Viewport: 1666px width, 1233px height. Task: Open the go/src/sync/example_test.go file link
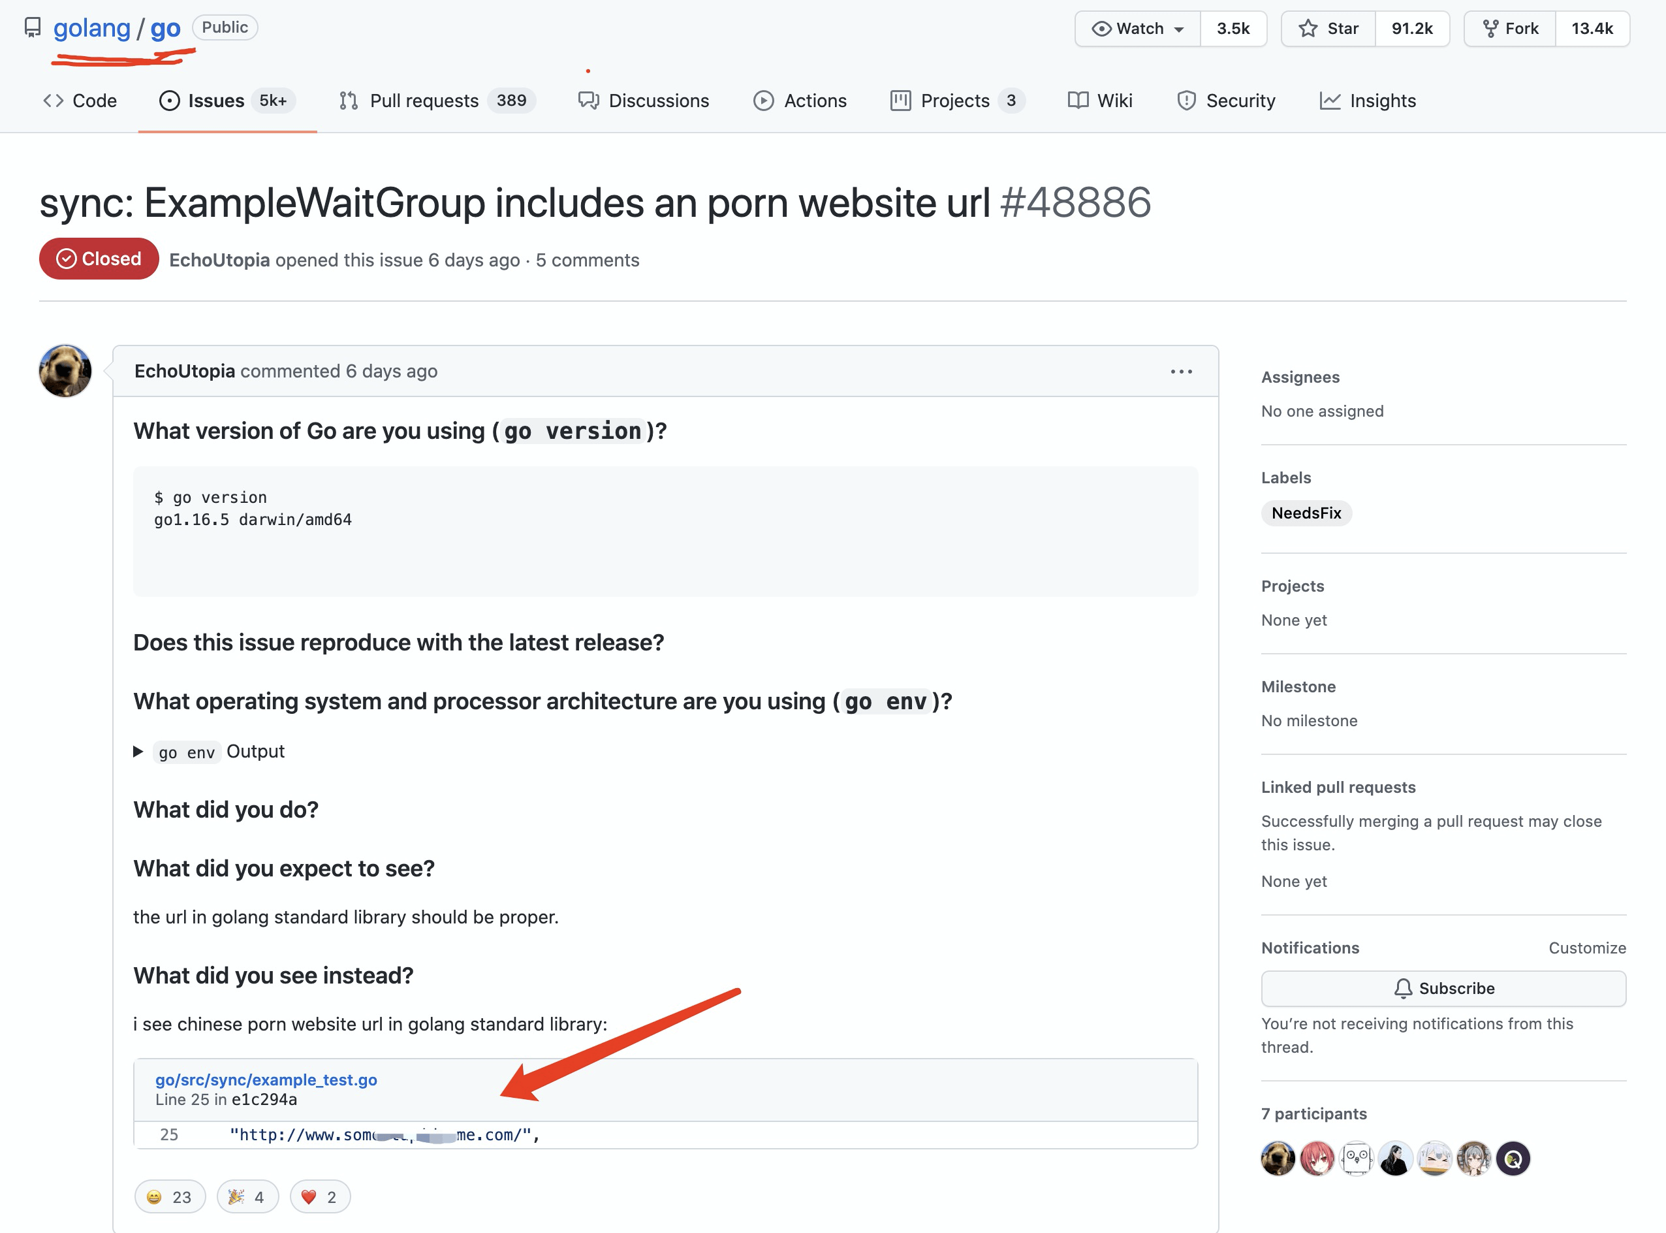pyautogui.click(x=266, y=1080)
